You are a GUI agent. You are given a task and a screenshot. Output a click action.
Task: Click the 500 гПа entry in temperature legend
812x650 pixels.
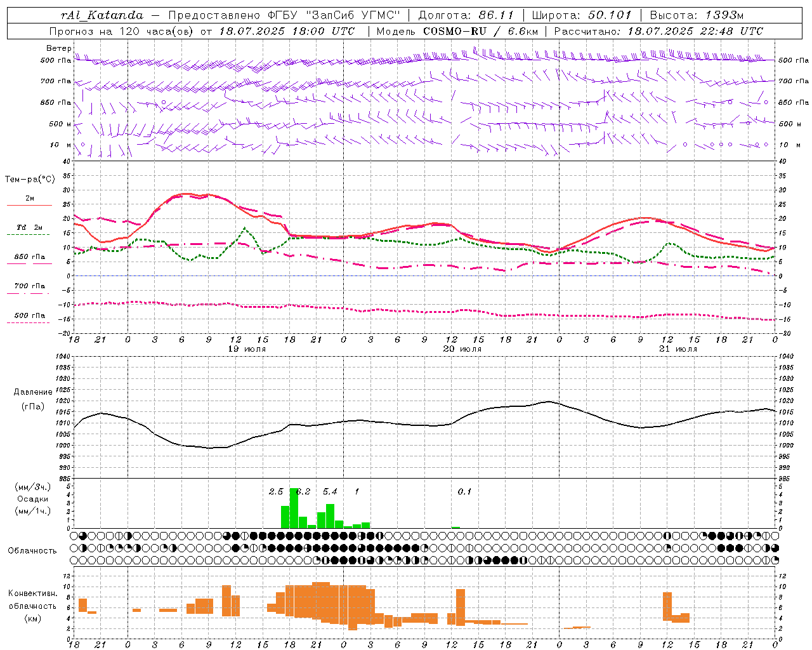30,315
